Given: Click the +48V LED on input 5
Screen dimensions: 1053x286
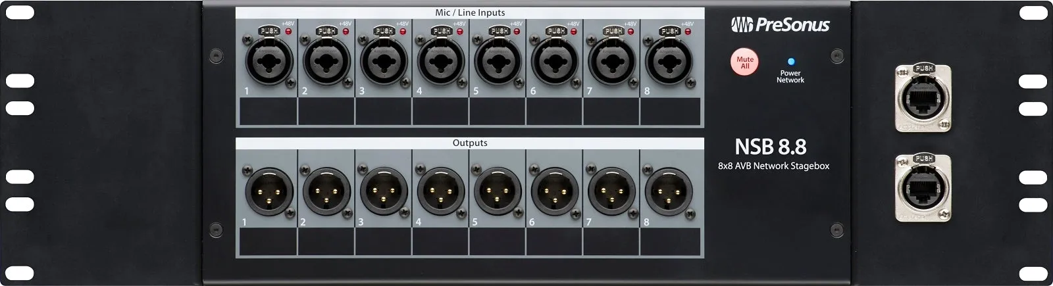Looking at the screenshot, I should [517, 31].
